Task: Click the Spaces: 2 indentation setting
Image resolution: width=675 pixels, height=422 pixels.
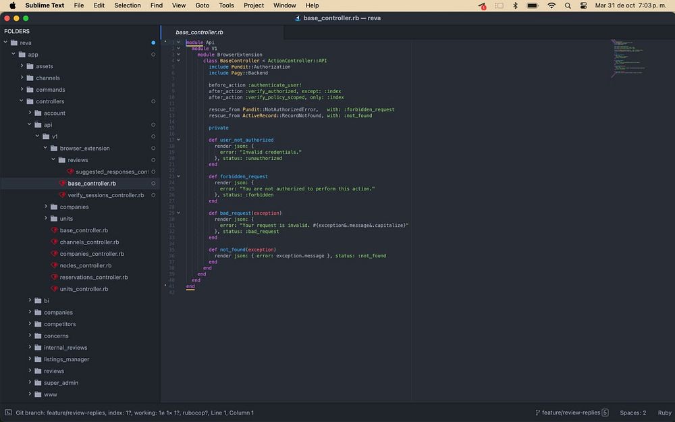Action: 632,413
